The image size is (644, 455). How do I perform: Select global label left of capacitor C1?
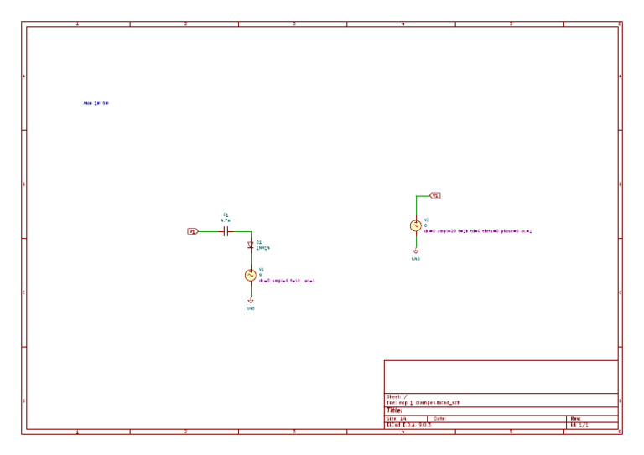[193, 231]
